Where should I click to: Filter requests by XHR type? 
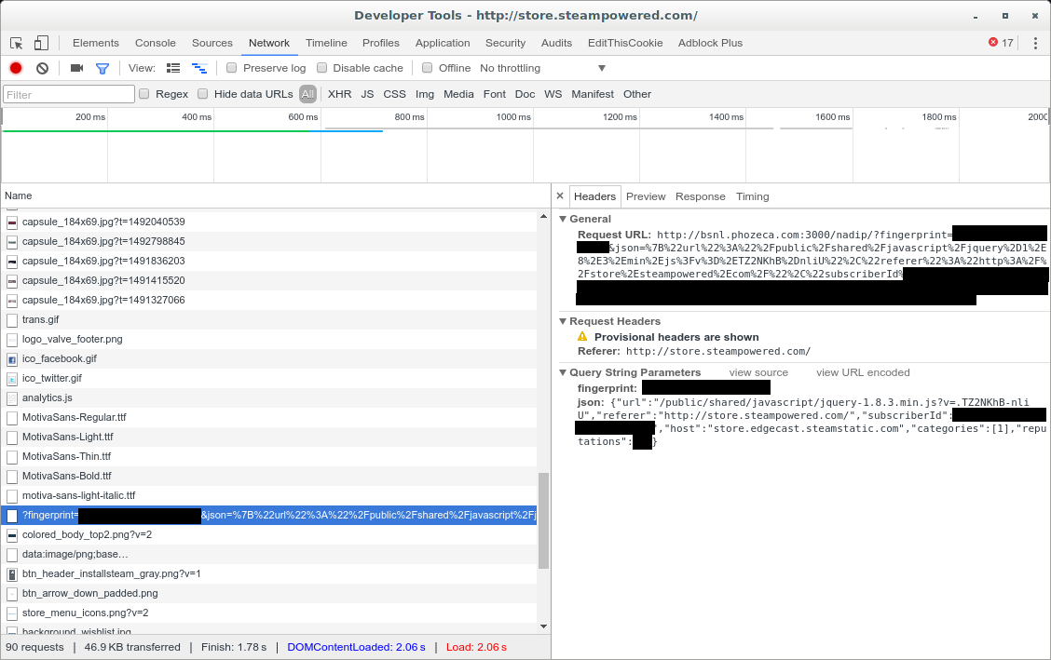[339, 94]
